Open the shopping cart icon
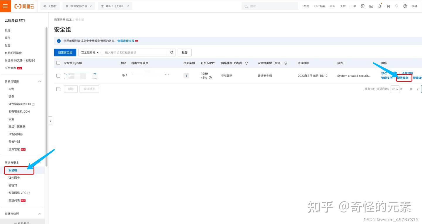This screenshot has width=422, height=224. [x=388, y=6]
